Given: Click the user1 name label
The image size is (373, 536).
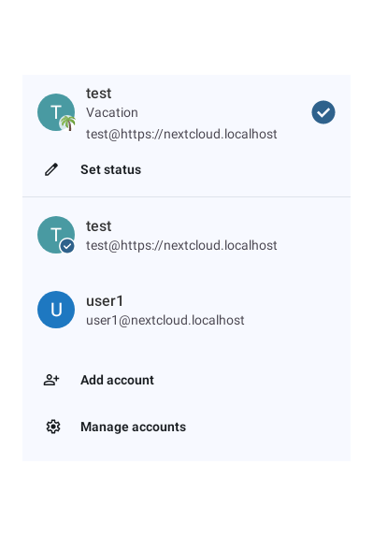Looking at the screenshot, I should [x=105, y=301].
